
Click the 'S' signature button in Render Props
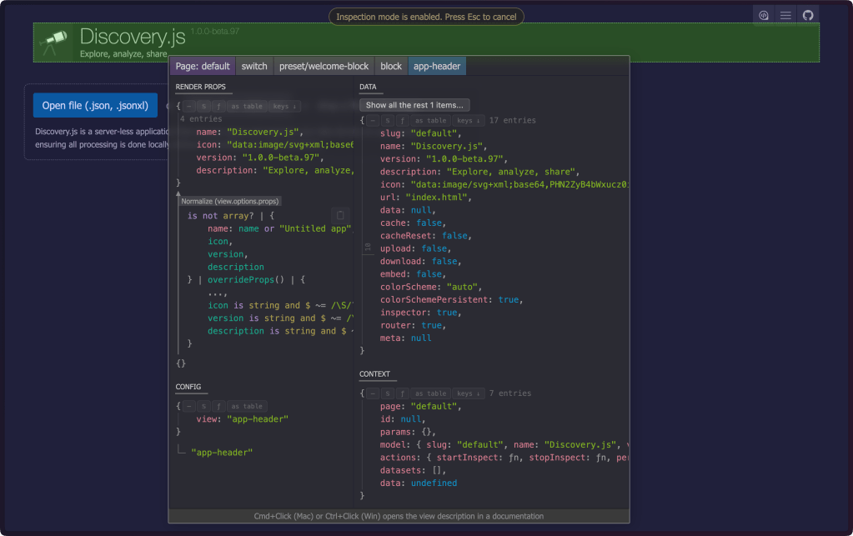(x=204, y=107)
